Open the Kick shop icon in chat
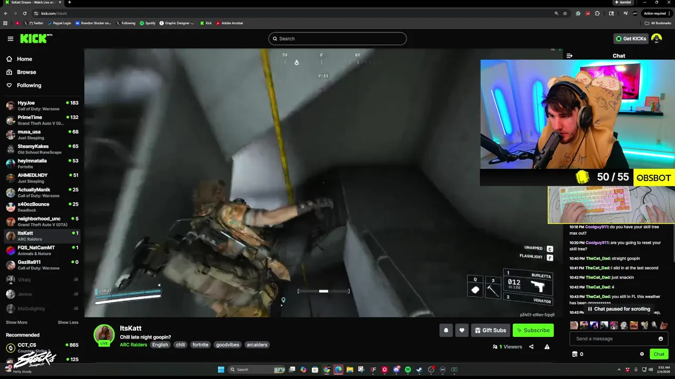This screenshot has height=379, width=675. 575,354
